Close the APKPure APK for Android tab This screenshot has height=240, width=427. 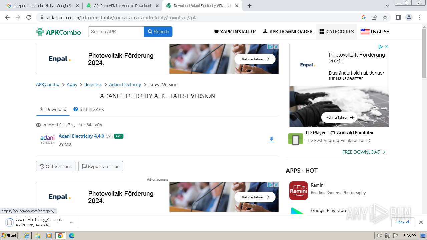click(157, 6)
